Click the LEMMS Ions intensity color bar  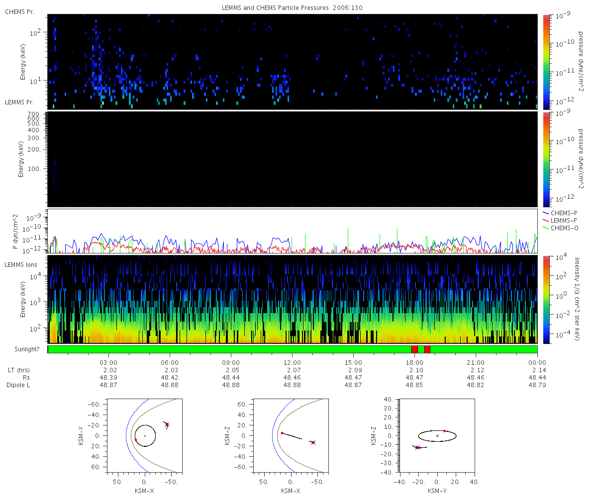click(x=546, y=299)
